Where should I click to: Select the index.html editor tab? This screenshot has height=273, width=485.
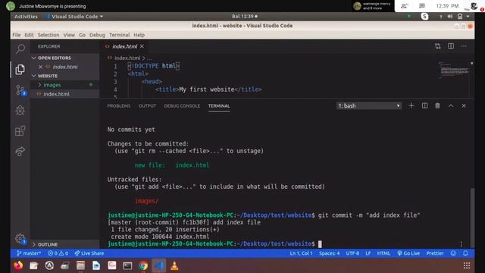click(x=124, y=46)
